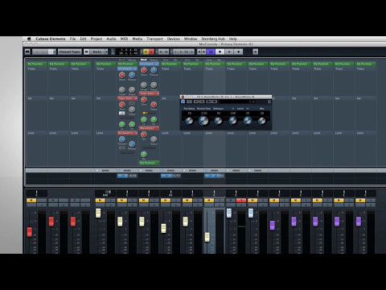This screenshot has width=386, height=290.
Task: Click the Reverb Time value 1.00
Action: (204, 114)
